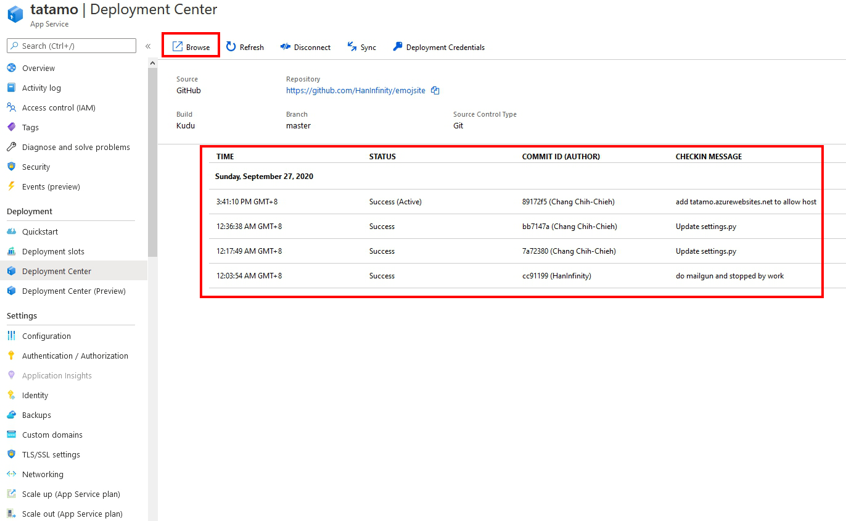
Task: Open Scale out (App Service plan)
Action: [72, 514]
